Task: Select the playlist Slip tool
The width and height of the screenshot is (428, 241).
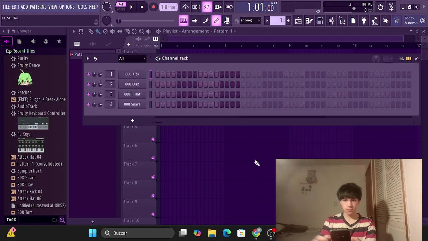Action: pos(120,31)
